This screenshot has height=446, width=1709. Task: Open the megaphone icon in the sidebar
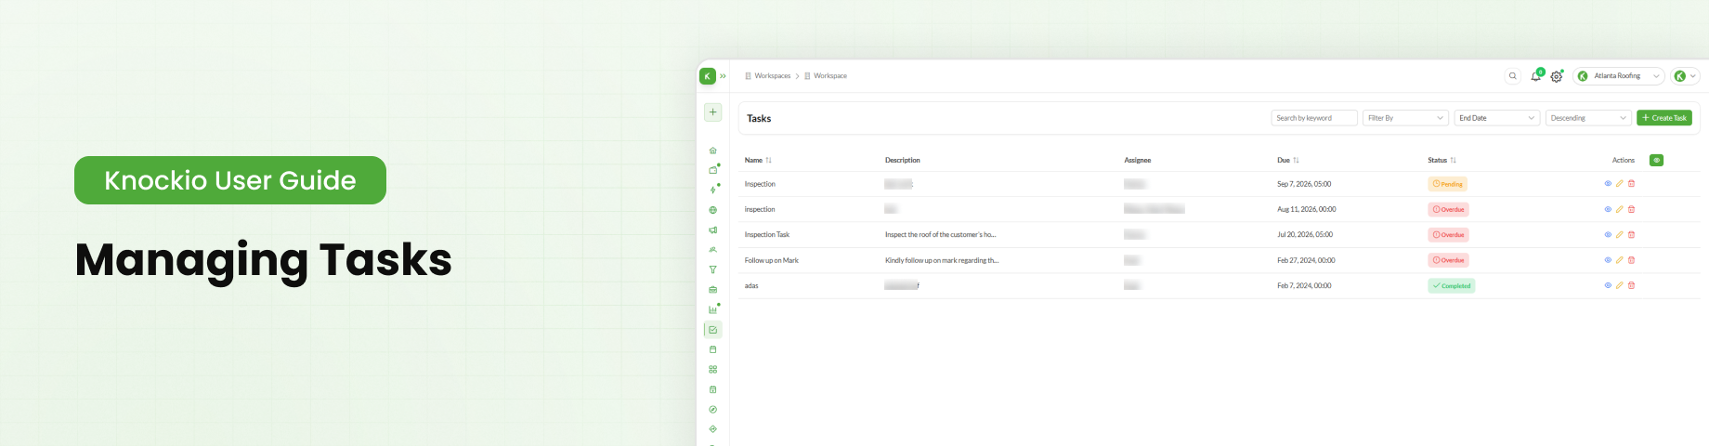(713, 230)
